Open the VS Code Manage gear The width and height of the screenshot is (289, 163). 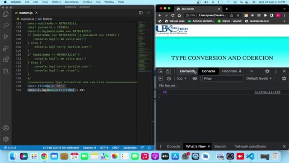6,139
